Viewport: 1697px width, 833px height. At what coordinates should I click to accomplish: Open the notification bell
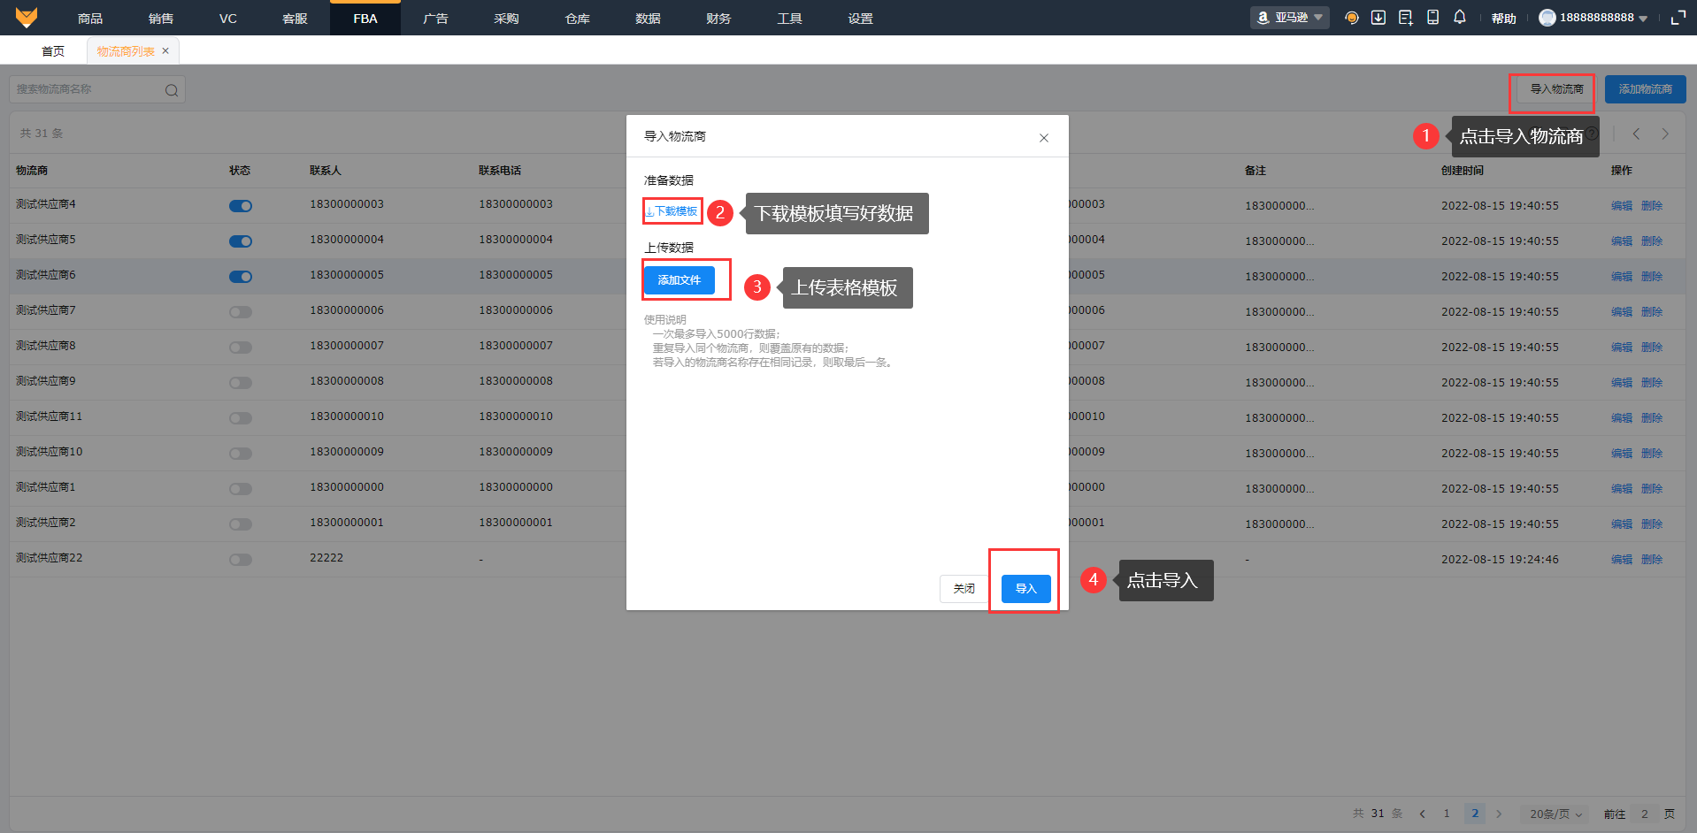(x=1460, y=18)
